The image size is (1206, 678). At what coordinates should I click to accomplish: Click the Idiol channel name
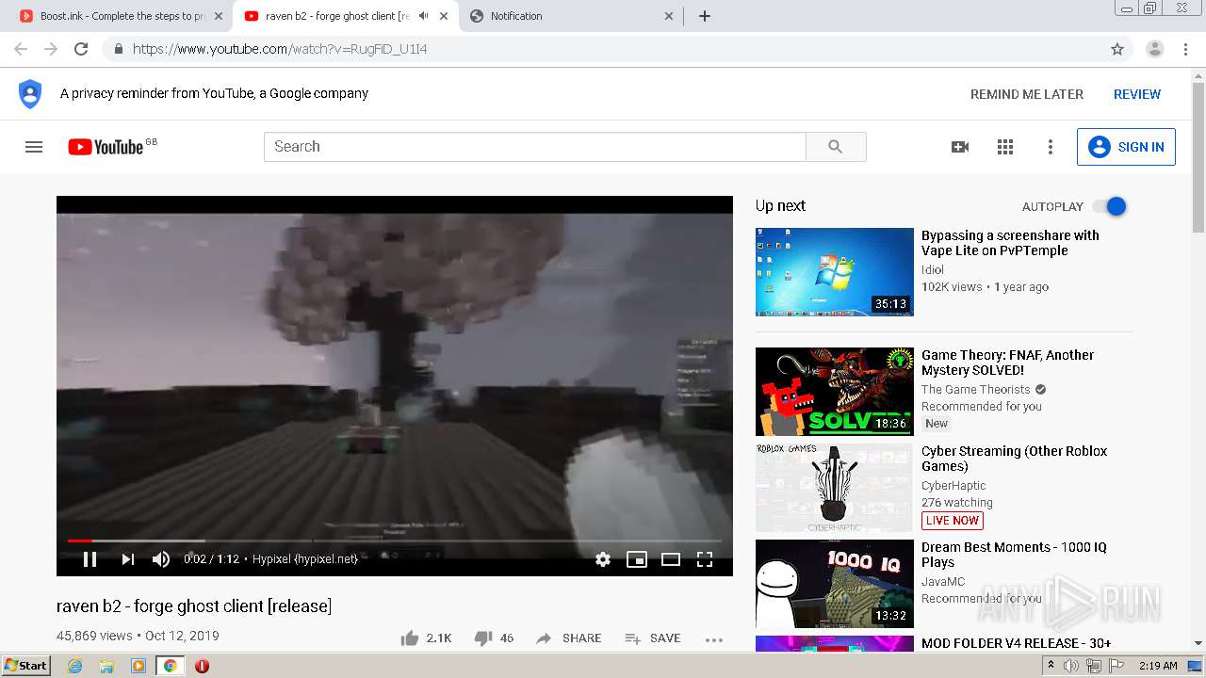[x=933, y=270]
